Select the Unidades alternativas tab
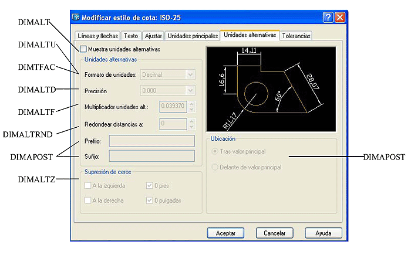This screenshot has width=411, height=255. tap(250, 35)
